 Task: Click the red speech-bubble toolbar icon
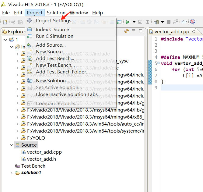click(x=193, y=22)
